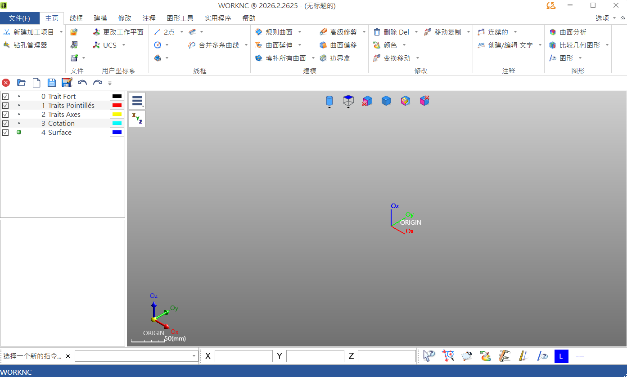Click the redo arrow icon
Viewport: 627px width, 377px height.
pos(97,83)
